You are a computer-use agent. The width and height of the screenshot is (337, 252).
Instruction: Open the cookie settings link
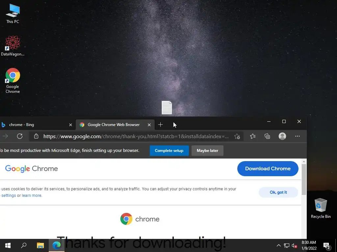click(9, 196)
